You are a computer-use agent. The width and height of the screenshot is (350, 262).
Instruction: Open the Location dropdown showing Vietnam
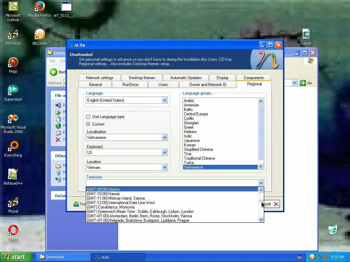[x=164, y=167]
